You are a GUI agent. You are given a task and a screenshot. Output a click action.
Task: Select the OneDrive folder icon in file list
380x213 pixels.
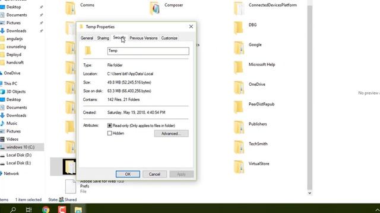pyautogui.click(x=239, y=87)
